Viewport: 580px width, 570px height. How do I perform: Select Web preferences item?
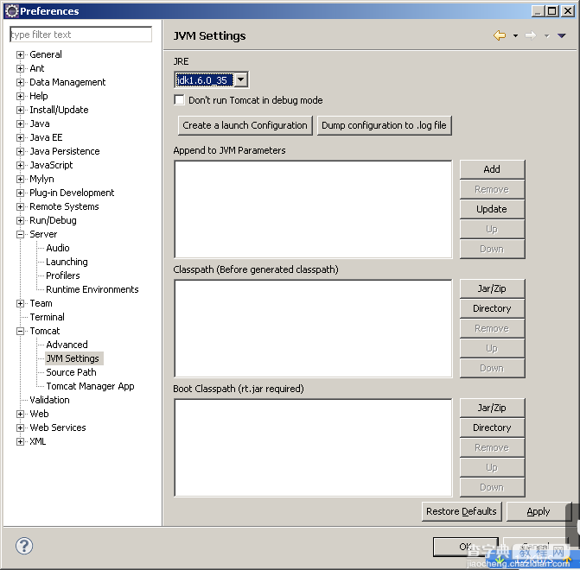pyautogui.click(x=39, y=414)
